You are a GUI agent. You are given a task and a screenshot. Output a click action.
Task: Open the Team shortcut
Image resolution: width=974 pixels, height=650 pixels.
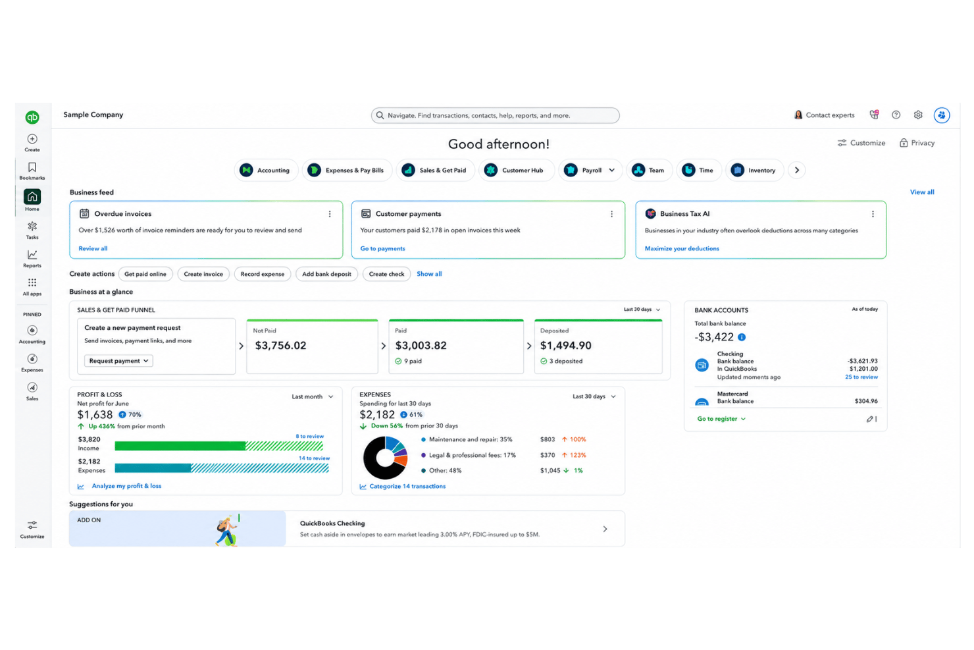click(x=648, y=170)
